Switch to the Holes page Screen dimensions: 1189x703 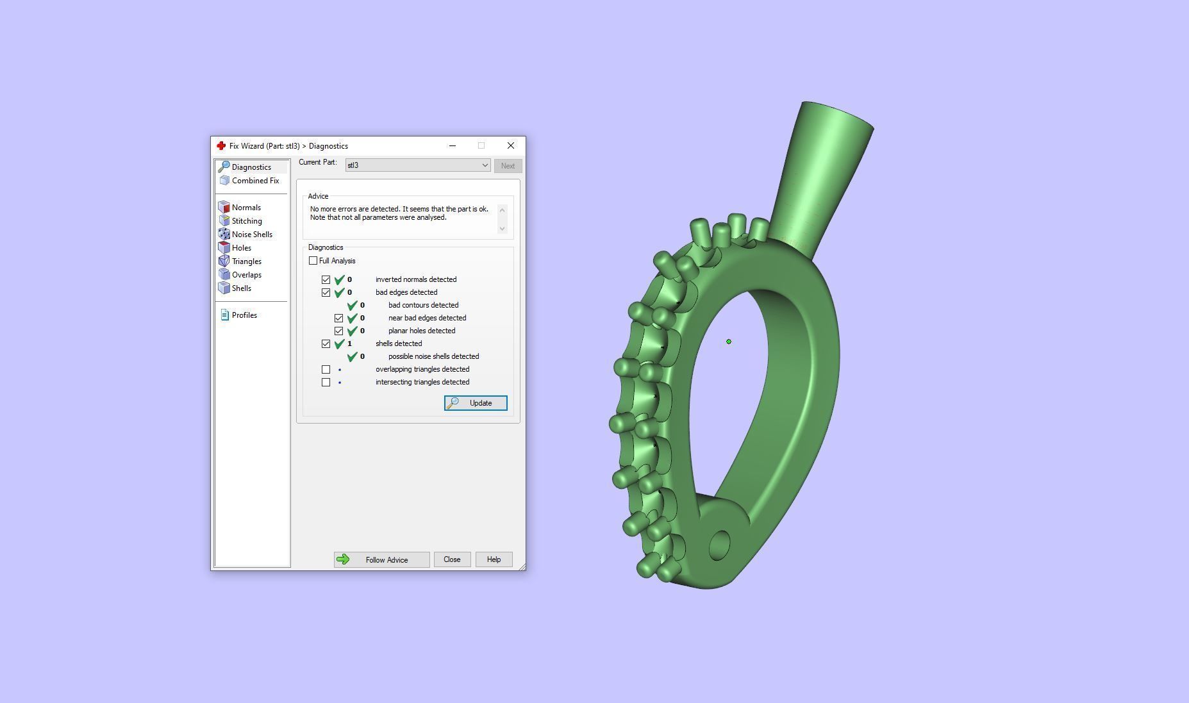point(242,248)
